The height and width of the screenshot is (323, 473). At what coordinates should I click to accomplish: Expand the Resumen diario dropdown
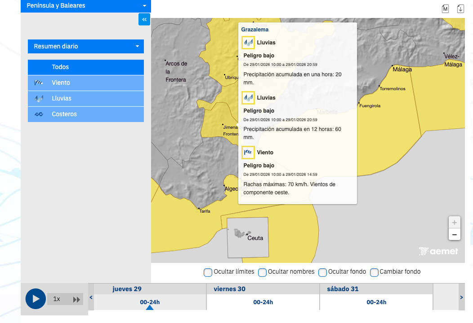[x=86, y=46]
